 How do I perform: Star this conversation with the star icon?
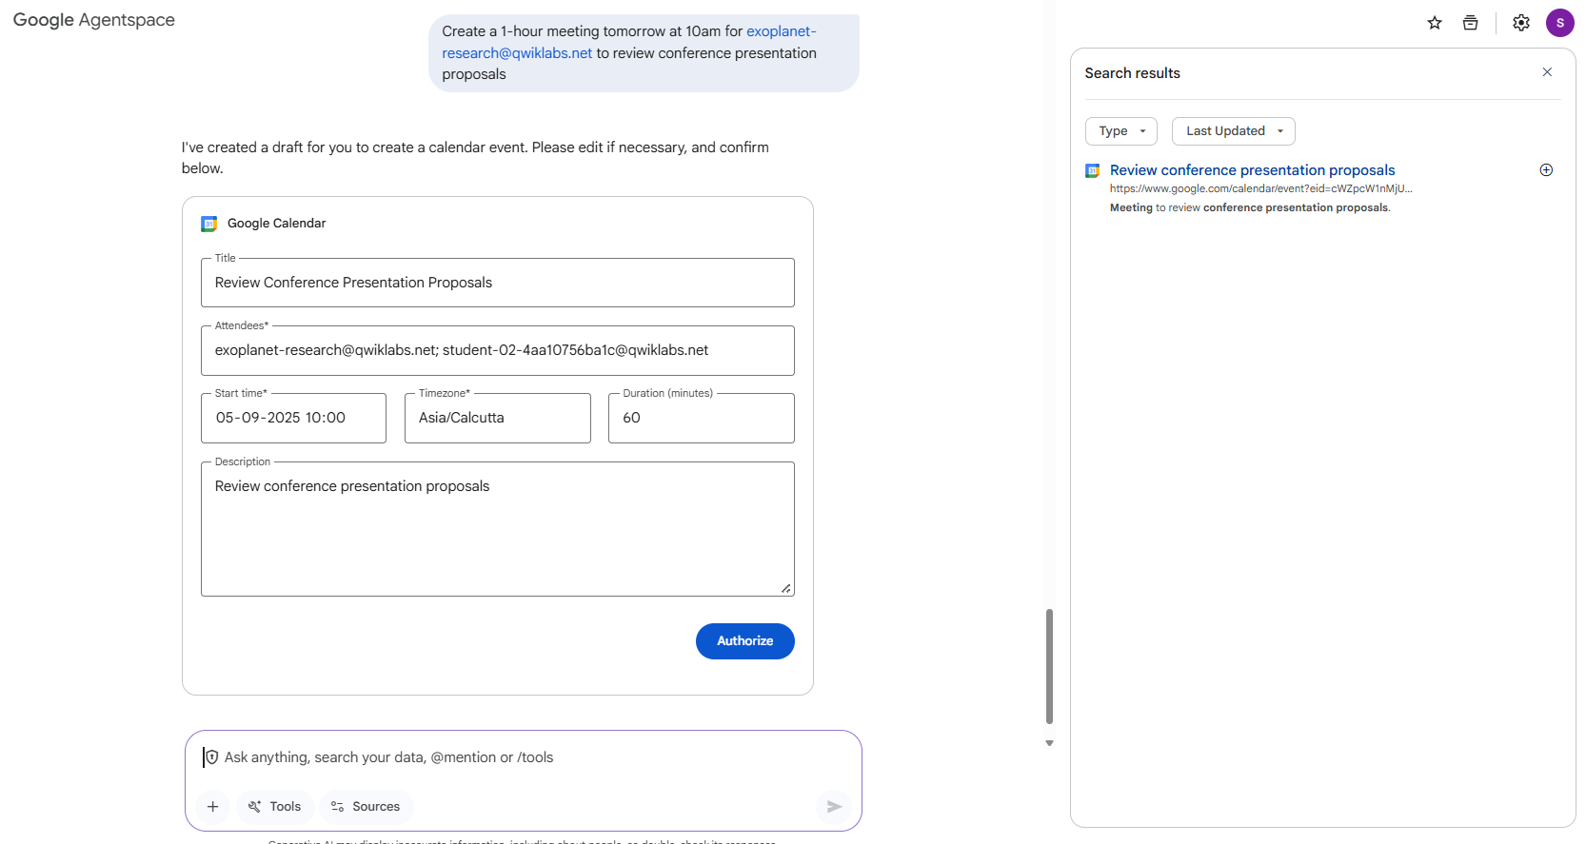tap(1435, 23)
